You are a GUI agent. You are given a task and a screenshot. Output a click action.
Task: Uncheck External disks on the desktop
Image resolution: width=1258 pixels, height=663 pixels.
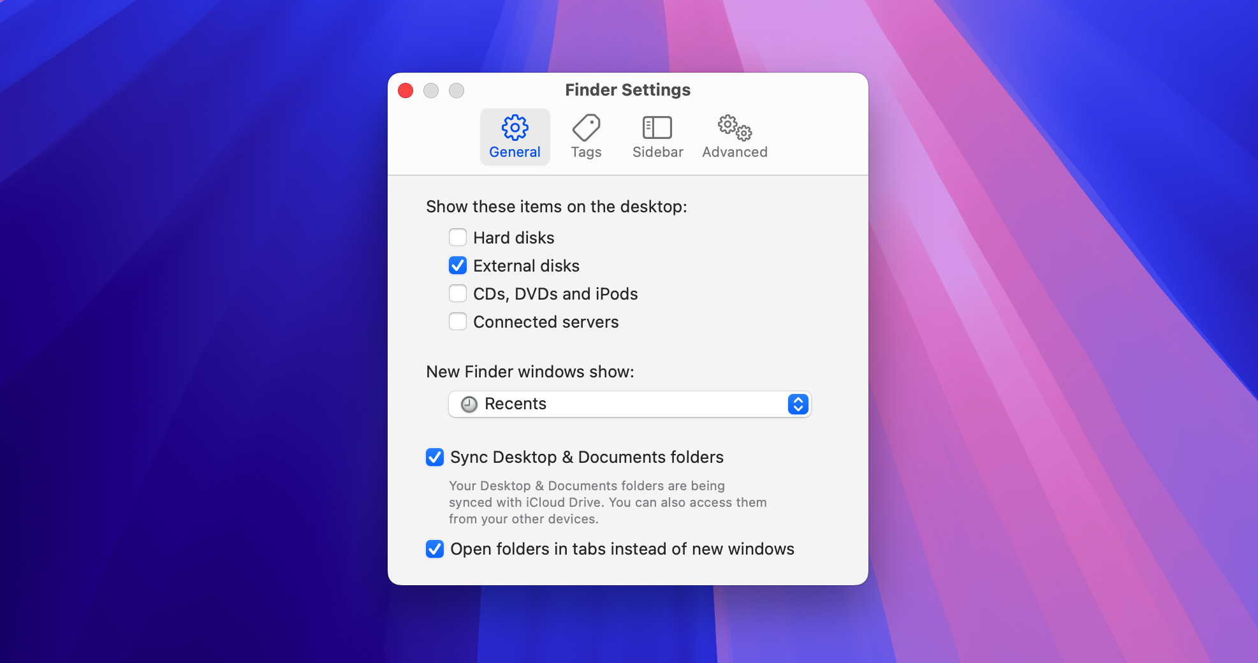click(x=458, y=266)
